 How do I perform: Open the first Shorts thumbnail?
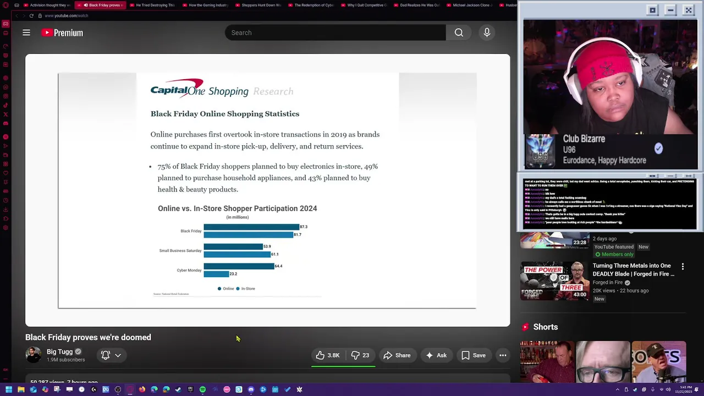coord(547,362)
